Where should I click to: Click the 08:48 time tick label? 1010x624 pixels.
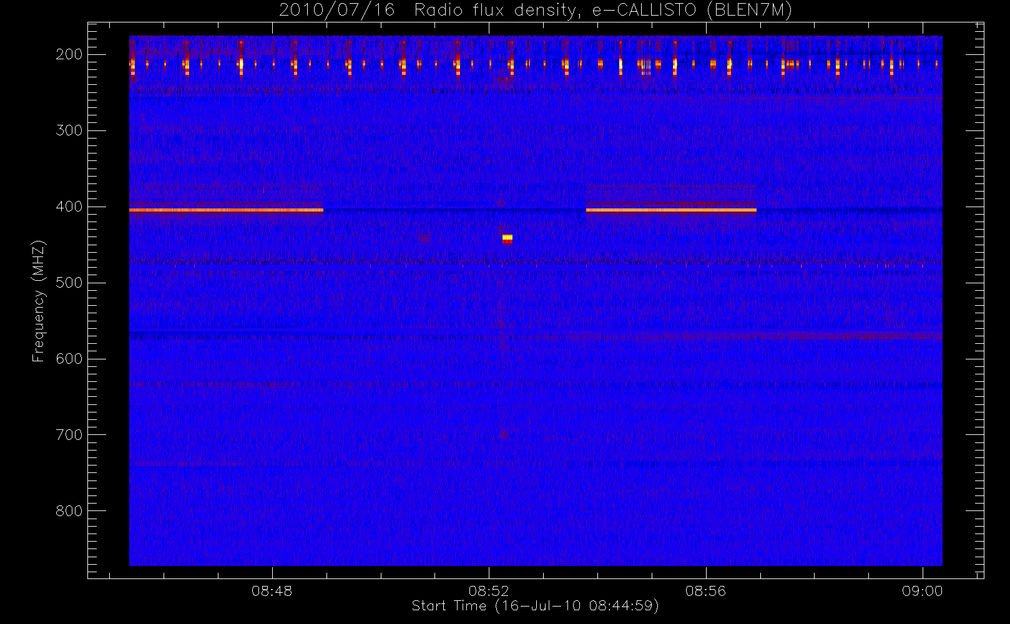click(x=272, y=591)
